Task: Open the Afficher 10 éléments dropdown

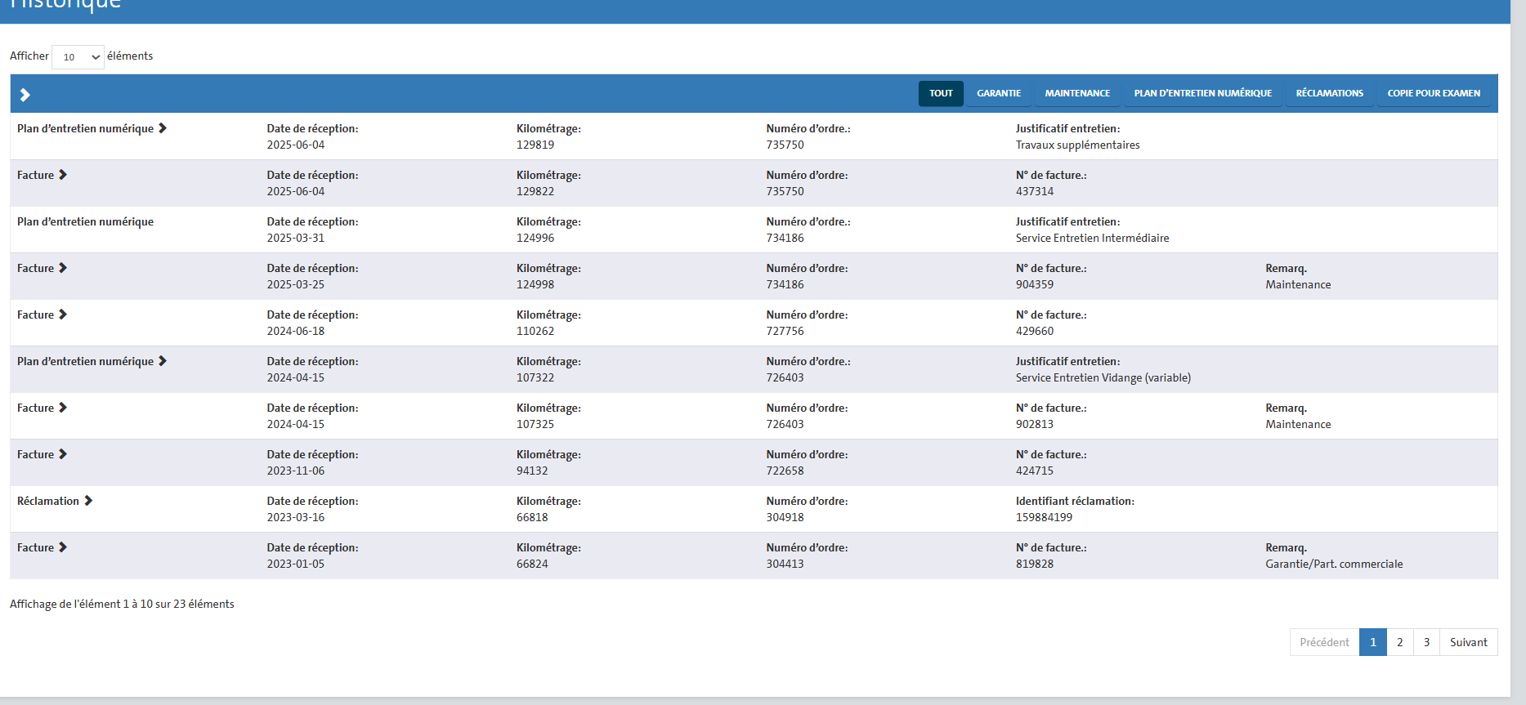Action: point(78,57)
